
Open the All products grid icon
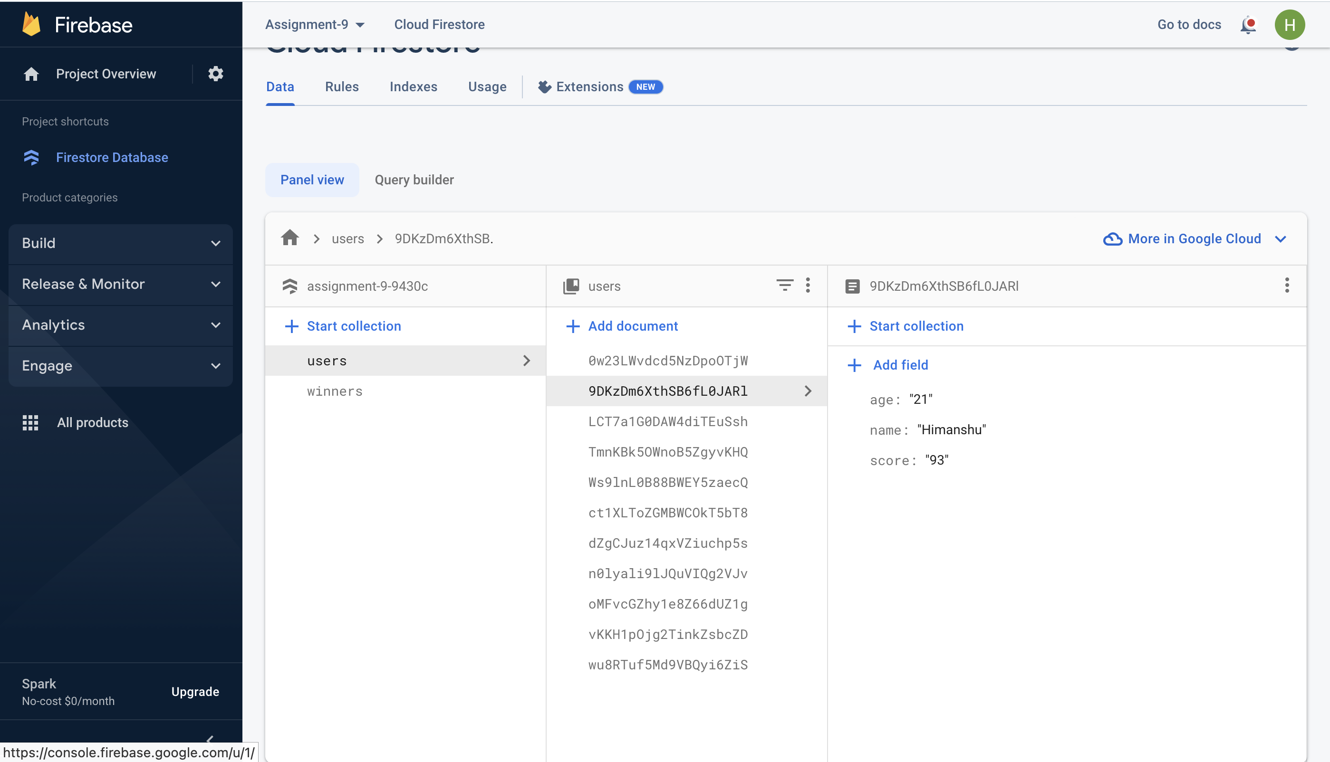30,422
